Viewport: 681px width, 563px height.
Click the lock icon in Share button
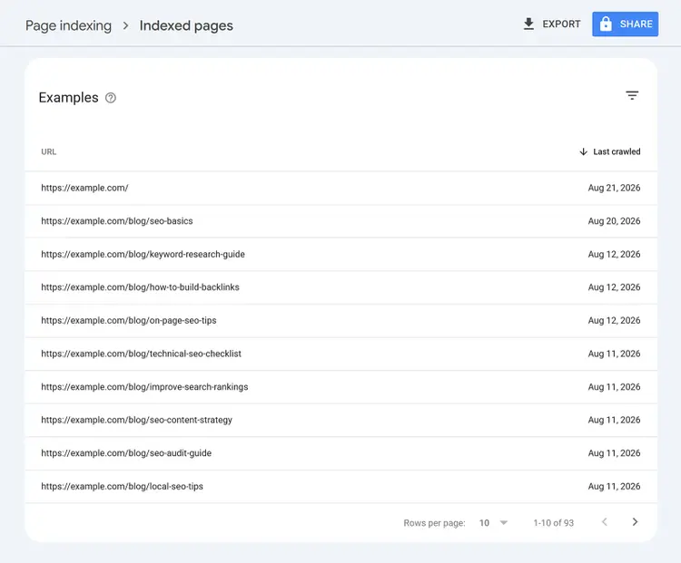pyautogui.click(x=606, y=24)
